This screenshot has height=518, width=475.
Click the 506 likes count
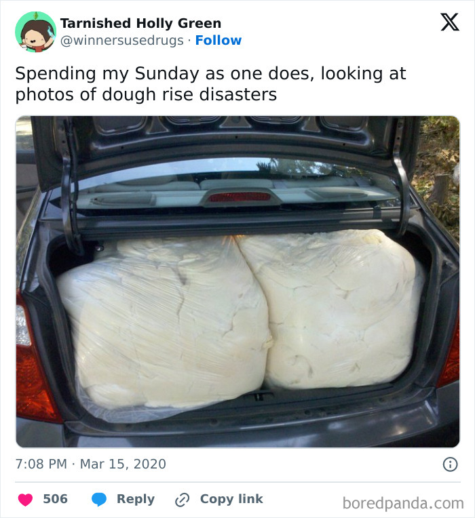55,499
